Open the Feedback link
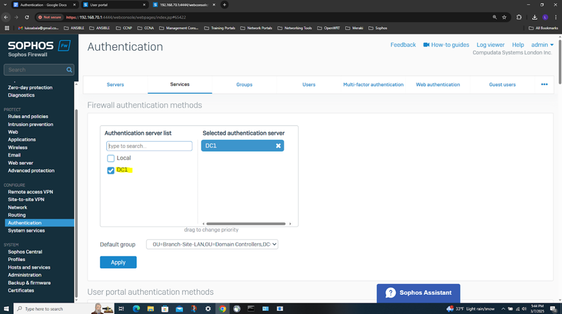 click(x=403, y=45)
